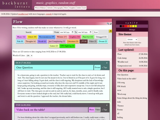Image resolution: width=160 pixels, height=120 pixels.
Task: Jump to Video back on the table? sidebar link
Action: pyautogui.click(x=127, y=79)
